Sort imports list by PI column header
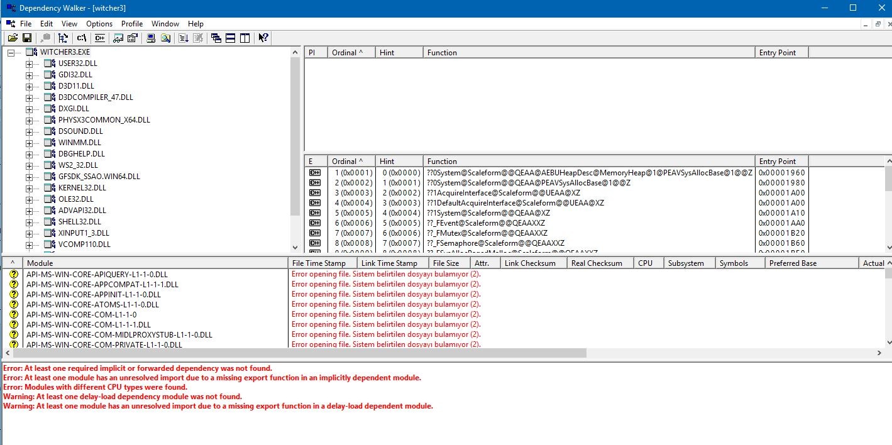Screen dimensions: 892x445 pos(316,53)
